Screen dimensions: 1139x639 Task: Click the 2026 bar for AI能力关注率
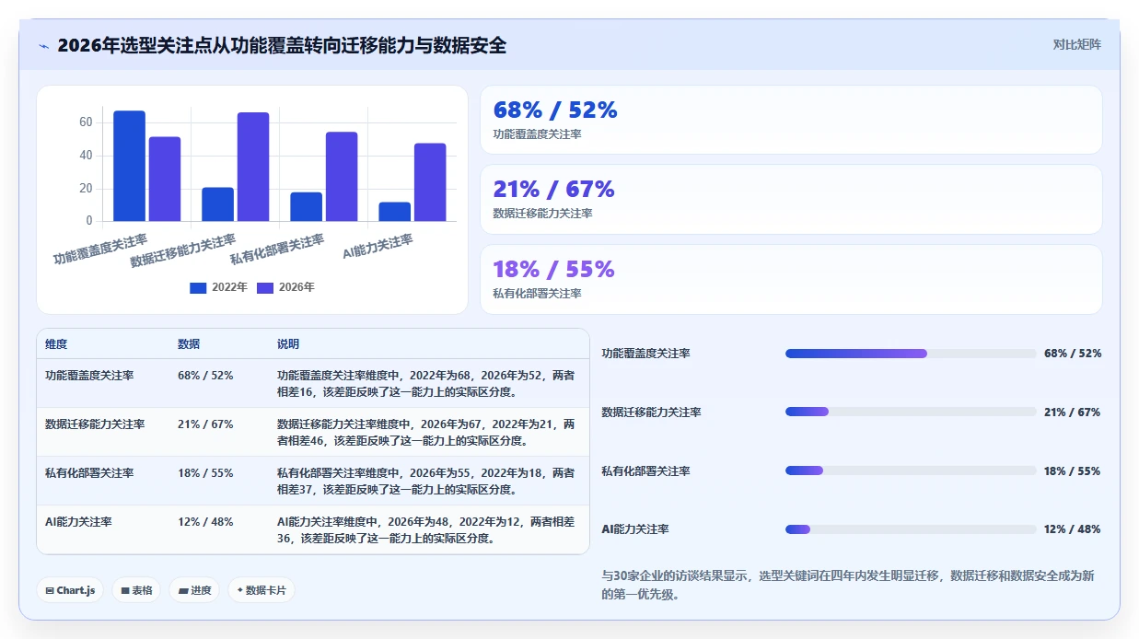tap(430, 182)
